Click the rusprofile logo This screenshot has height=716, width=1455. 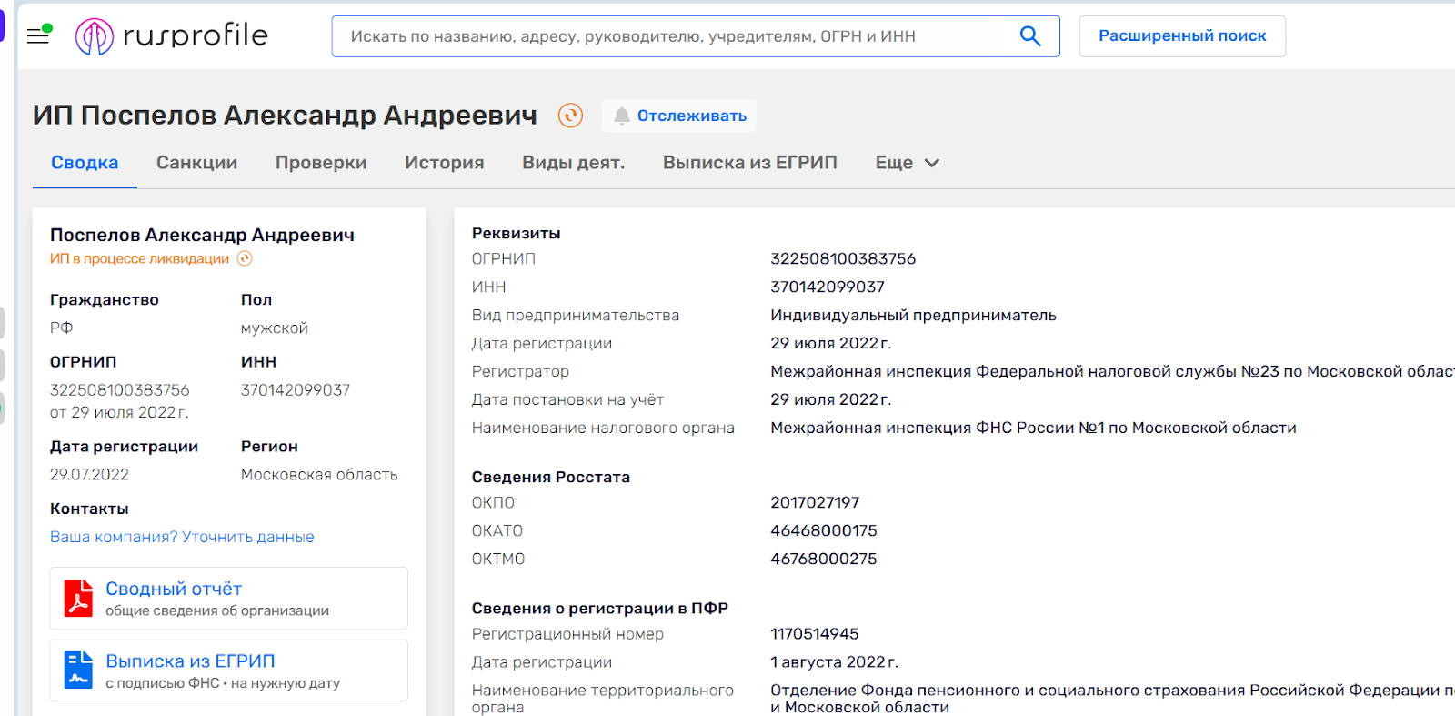click(x=172, y=36)
